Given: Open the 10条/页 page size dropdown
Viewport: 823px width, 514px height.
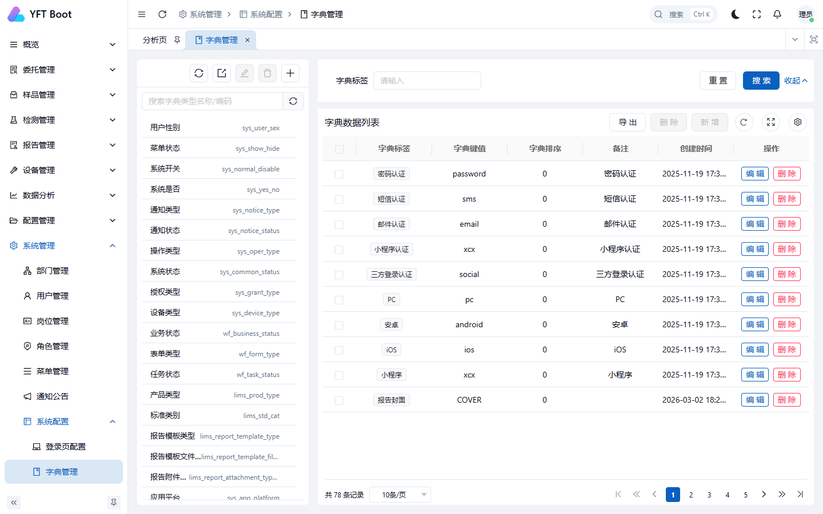Looking at the screenshot, I should pos(400,495).
